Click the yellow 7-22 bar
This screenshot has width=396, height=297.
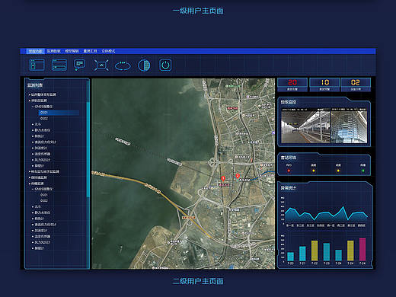pyautogui.click(x=315, y=251)
